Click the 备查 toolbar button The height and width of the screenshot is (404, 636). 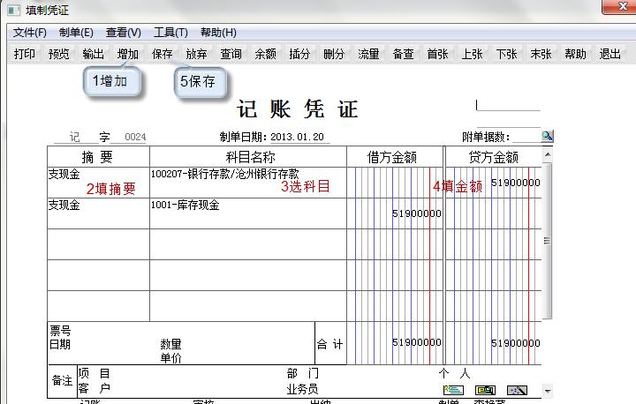(x=403, y=54)
